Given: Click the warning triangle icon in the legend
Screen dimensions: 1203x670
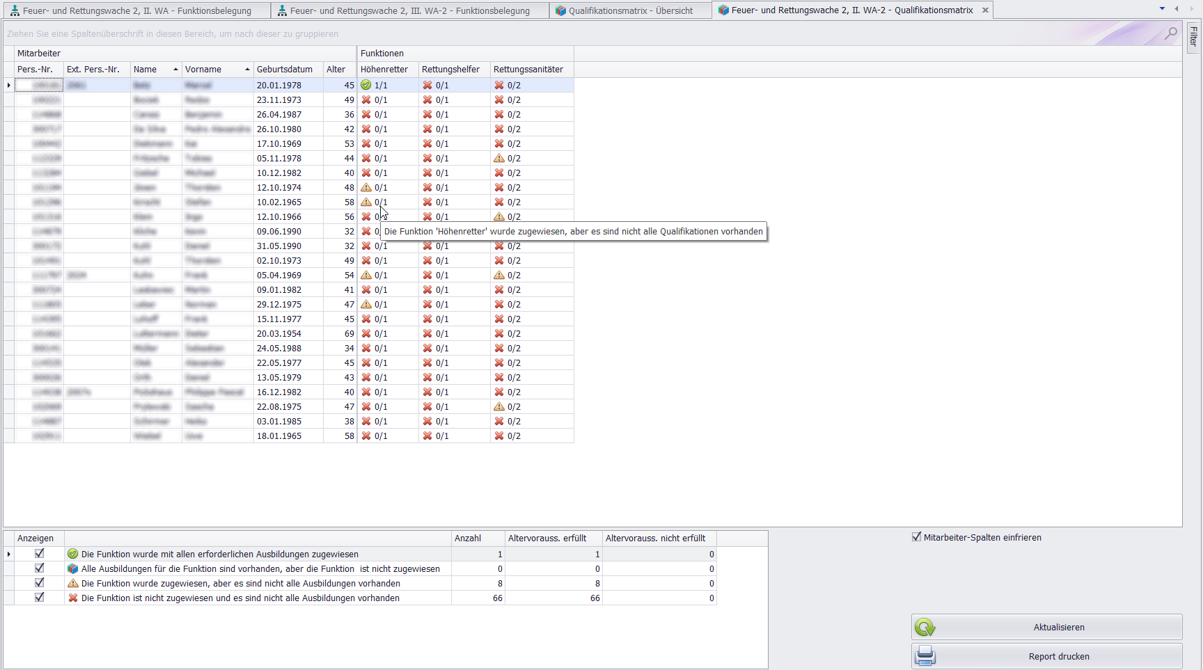Looking at the screenshot, I should 73,583.
